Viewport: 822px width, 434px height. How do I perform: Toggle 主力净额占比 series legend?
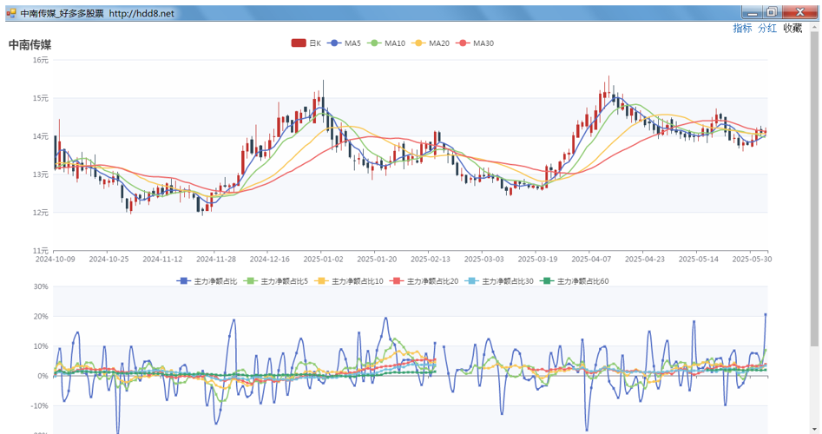207,281
